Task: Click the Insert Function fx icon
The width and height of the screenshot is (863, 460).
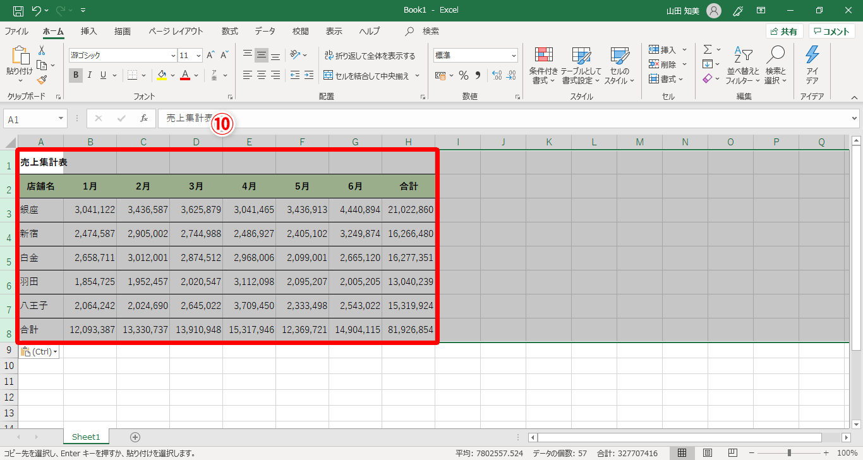Action: click(x=144, y=118)
